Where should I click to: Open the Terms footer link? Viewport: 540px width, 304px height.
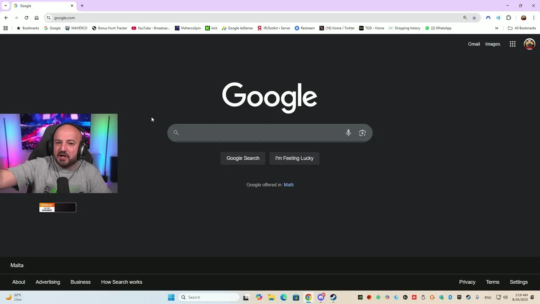[492, 282]
